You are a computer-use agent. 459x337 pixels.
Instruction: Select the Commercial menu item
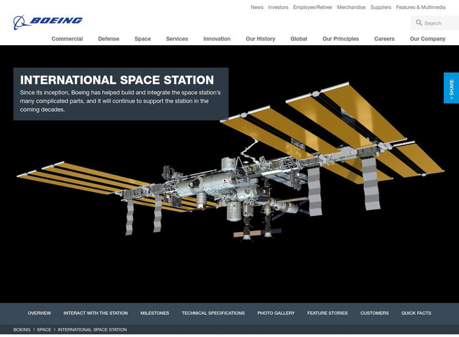pyautogui.click(x=67, y=38)
